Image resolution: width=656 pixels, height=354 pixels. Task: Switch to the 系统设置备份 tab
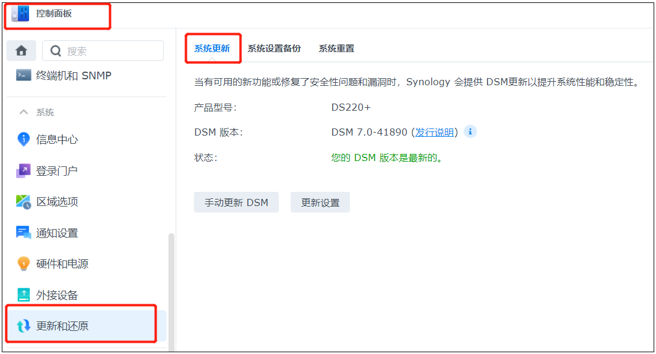tap(274, 49)
